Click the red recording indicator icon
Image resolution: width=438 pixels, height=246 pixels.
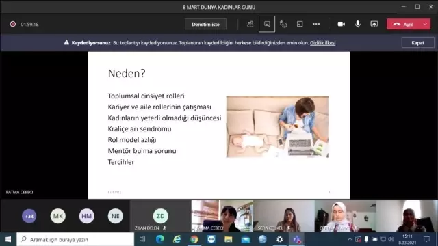(13, 25)
